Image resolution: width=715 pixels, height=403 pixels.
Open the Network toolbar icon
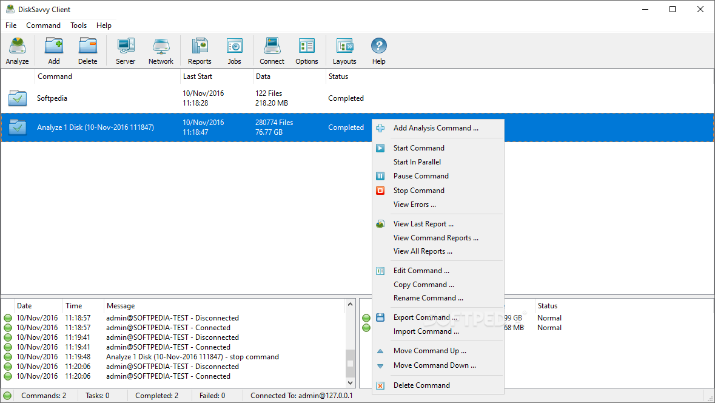[161, 46]
